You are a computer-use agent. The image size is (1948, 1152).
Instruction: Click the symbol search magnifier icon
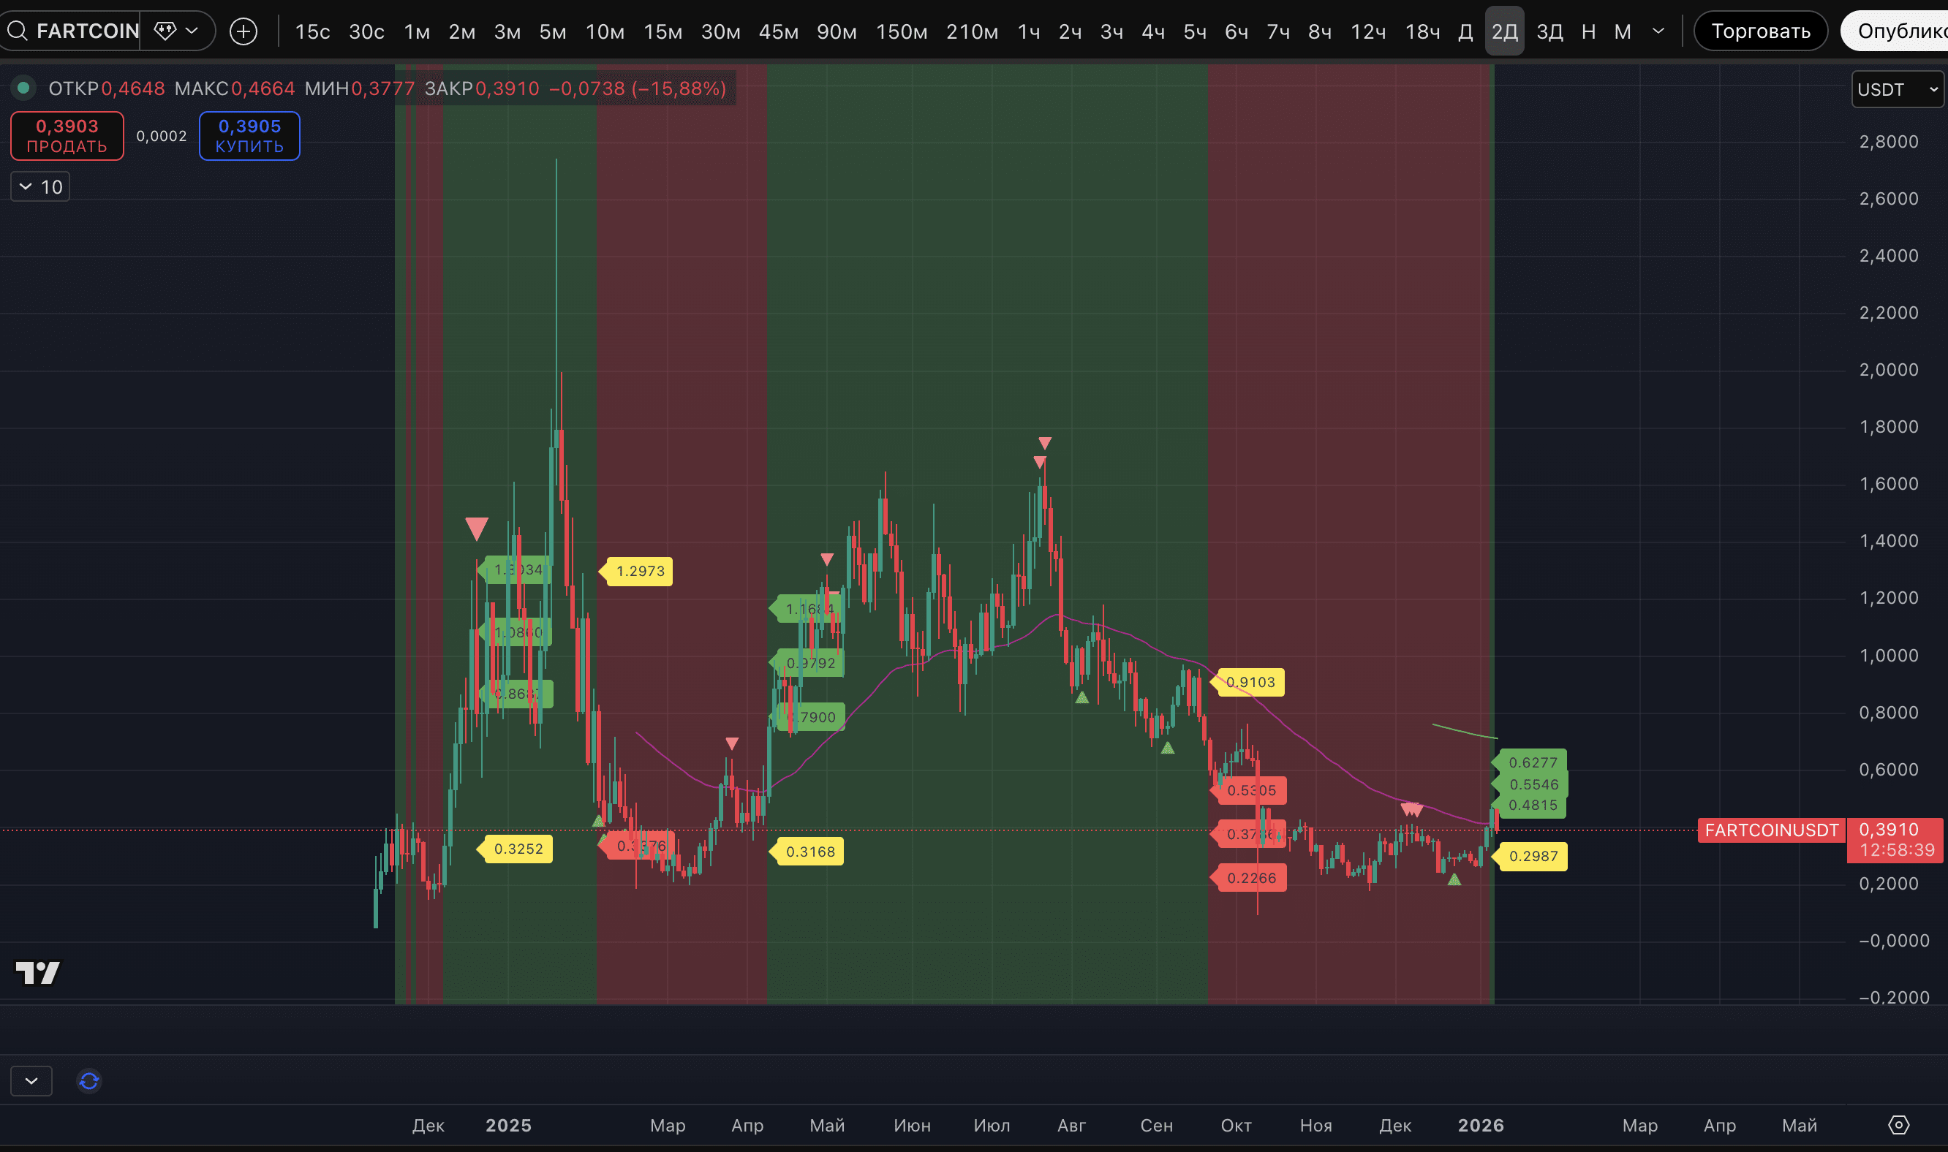(x=17, y=31)
